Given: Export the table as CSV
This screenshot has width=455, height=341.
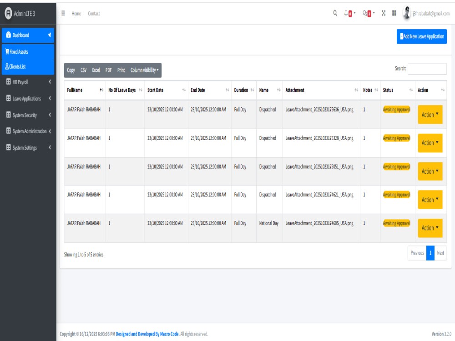Looking at the screenshot, I should pos(84,70).
